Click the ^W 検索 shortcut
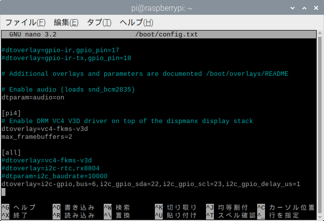The width and height of the screenshot is (324, 221). coord(117,207)
